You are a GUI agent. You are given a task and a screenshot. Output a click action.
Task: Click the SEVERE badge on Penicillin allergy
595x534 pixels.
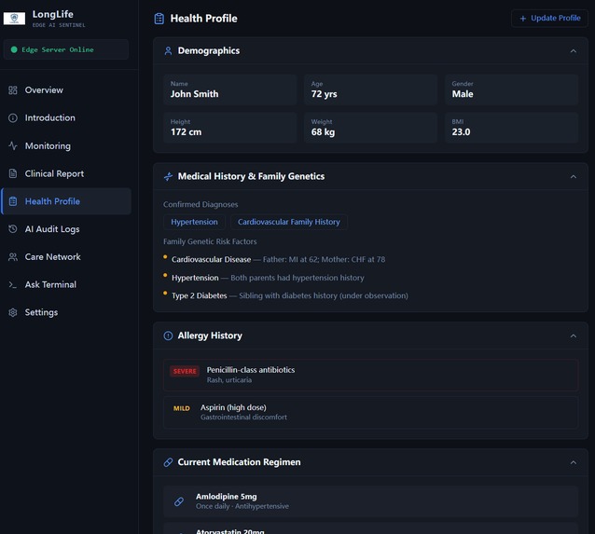click(185, 371)
